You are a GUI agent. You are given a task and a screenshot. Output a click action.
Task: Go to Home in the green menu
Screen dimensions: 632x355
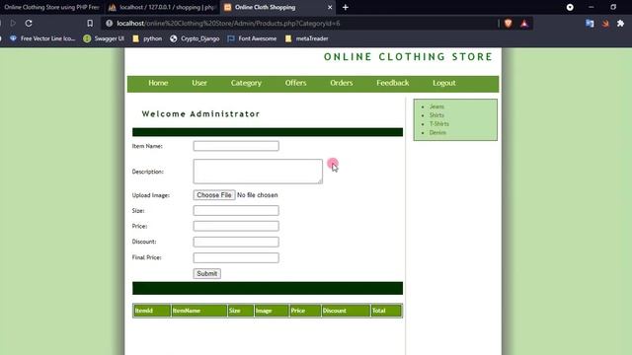[x=158, y=83]
